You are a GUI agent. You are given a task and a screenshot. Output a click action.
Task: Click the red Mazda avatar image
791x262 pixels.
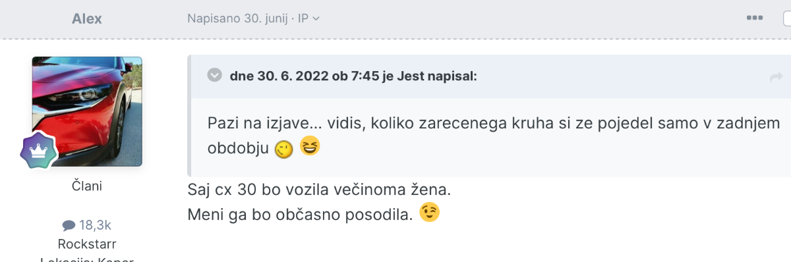point(87,111)
